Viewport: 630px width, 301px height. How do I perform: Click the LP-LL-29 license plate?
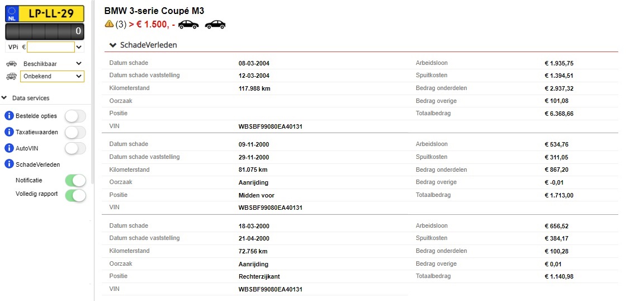click(x=45, y=13)
